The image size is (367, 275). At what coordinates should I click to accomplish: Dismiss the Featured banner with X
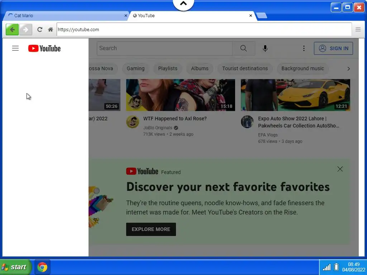coord(340,169)
